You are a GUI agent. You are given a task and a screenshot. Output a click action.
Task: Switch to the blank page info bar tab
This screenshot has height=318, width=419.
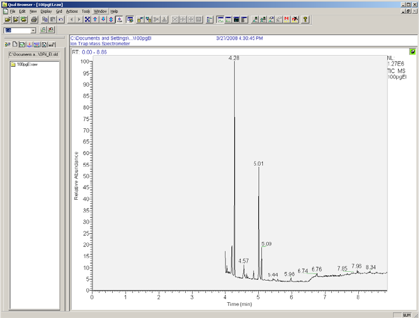point(15,45)
